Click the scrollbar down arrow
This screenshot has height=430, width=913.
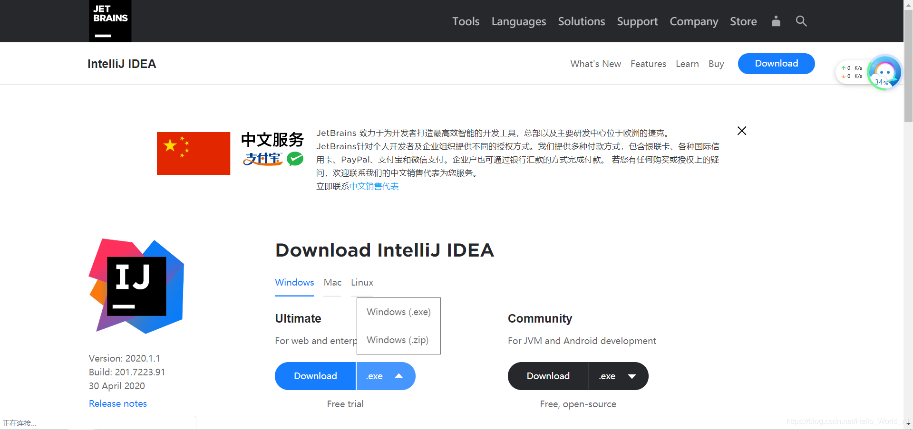coord(908,423)
